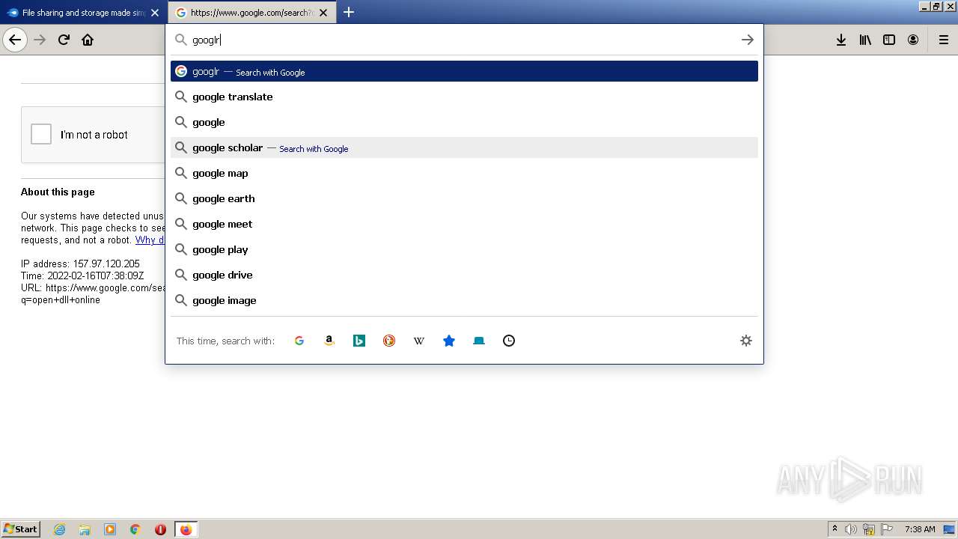Choose the google earth suggestion
958x539 pixels.
tap(464, 198)
